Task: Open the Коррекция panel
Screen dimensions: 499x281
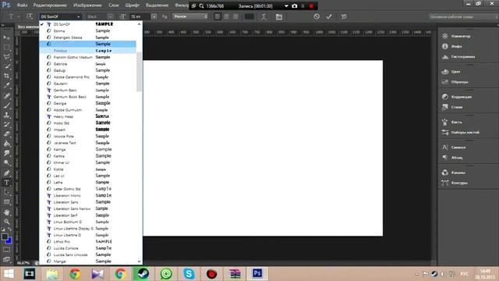Action: tap(461, 97)
